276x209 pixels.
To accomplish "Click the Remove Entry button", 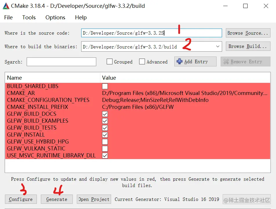I will (245, 61).
